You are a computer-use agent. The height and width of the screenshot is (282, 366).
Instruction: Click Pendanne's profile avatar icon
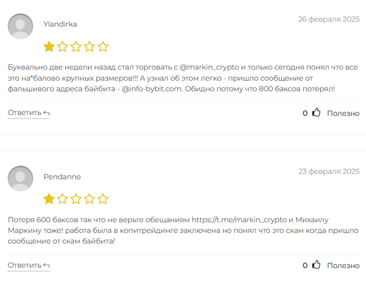coord(21,179)
